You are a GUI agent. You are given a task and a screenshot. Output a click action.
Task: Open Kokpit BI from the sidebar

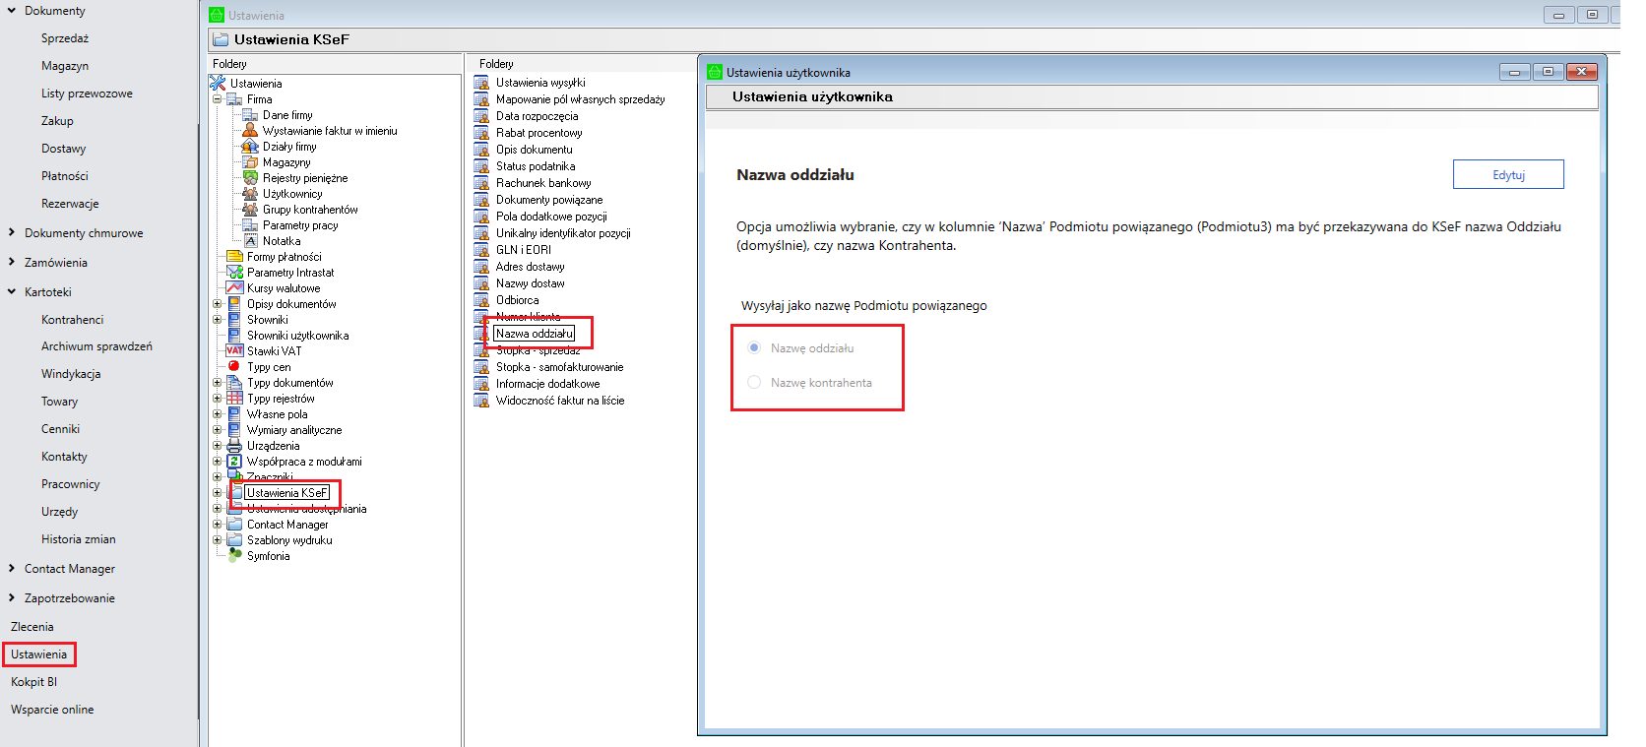point(33,682)
